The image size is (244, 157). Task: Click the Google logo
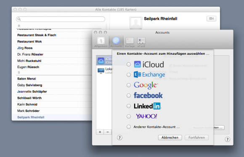click(x=146, y=85)
